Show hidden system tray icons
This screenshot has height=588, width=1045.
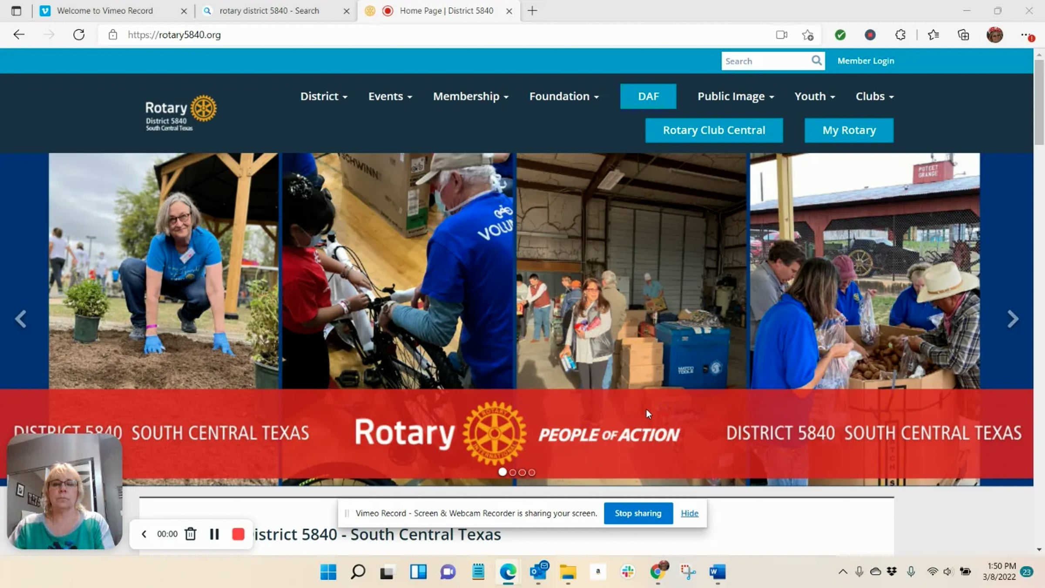843,572
